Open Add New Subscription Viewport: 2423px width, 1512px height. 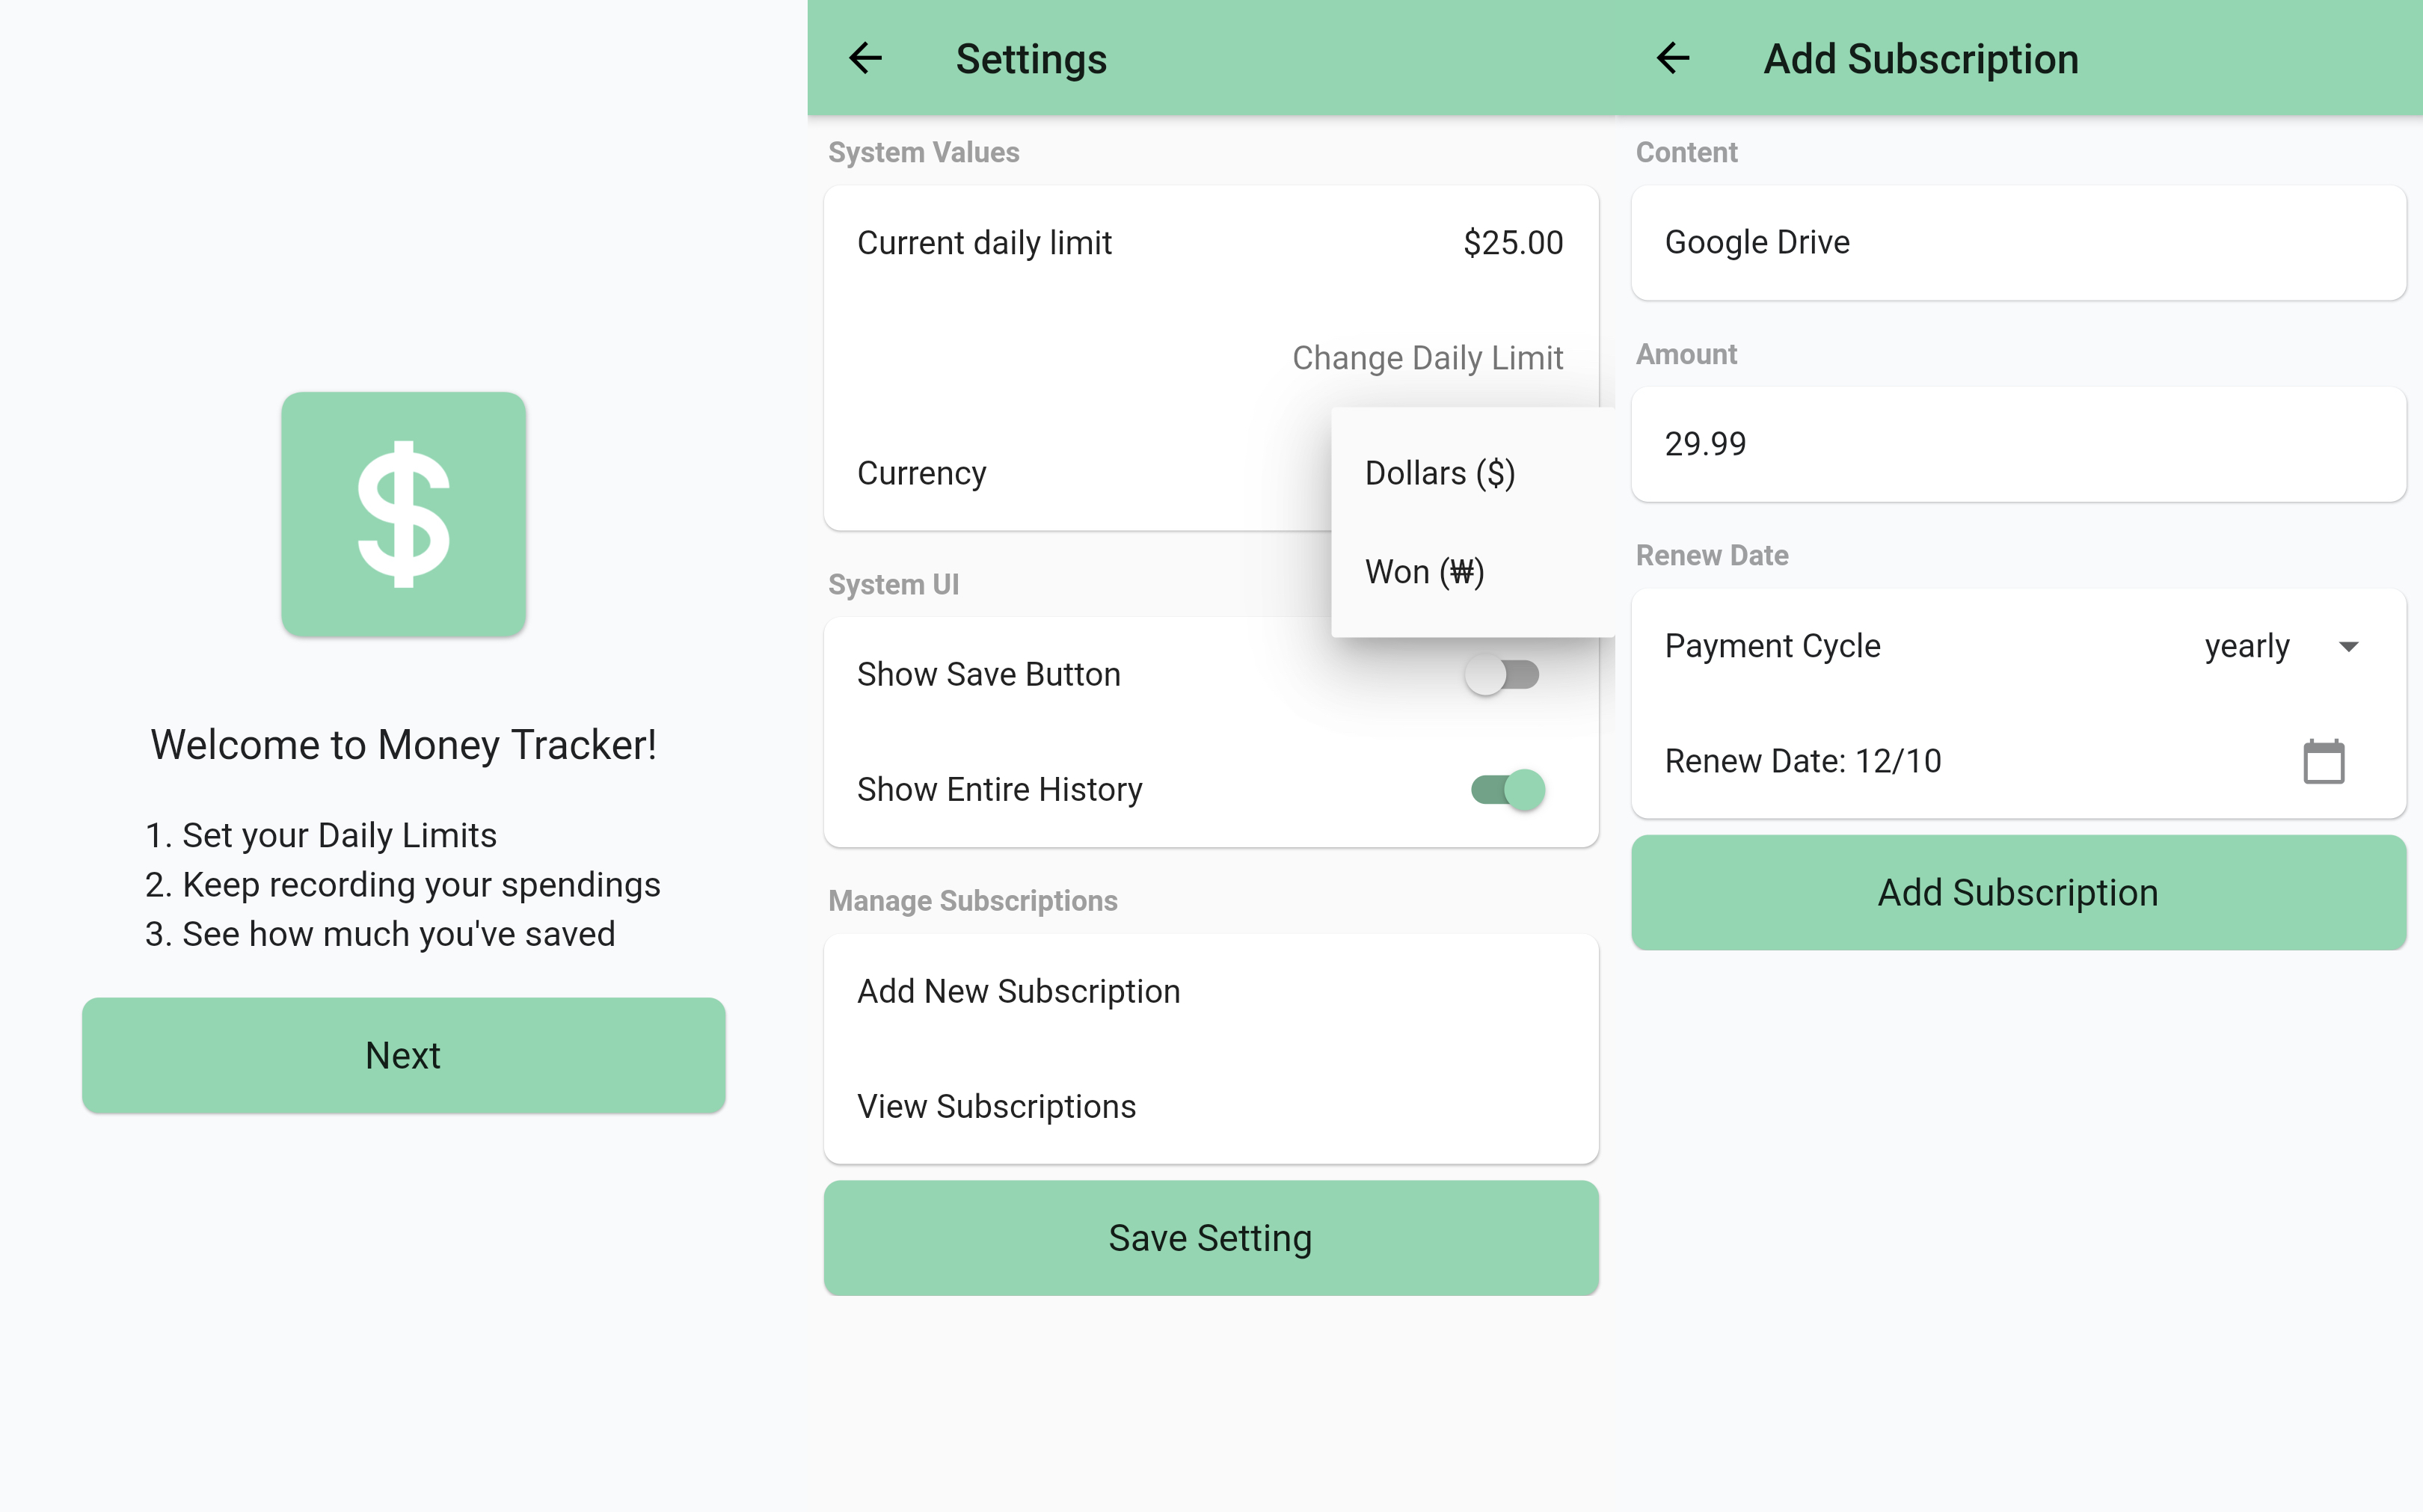(1018, 991)
